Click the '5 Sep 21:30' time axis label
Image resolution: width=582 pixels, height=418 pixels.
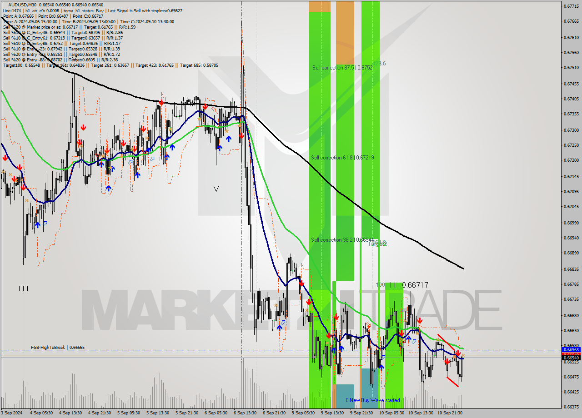[187, 413]
